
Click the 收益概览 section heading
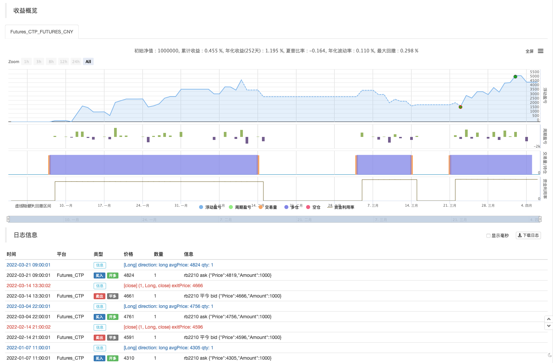[25, 11]
